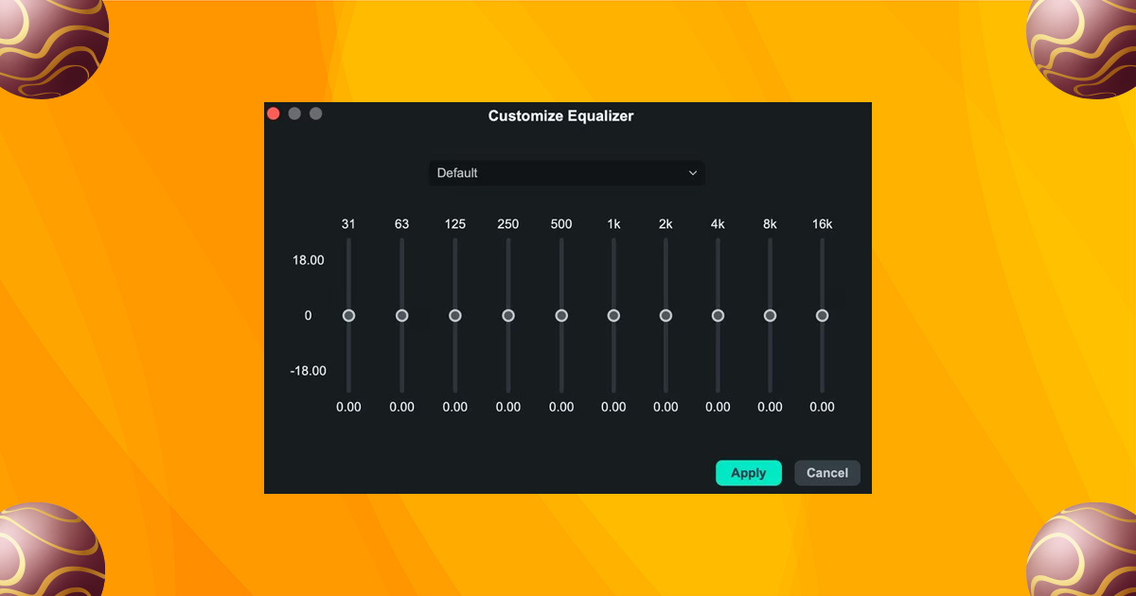Viewport: 1136px width, 596px height.
Task: Click the Customize Equalizer title text
Action: tap(560, 115)
